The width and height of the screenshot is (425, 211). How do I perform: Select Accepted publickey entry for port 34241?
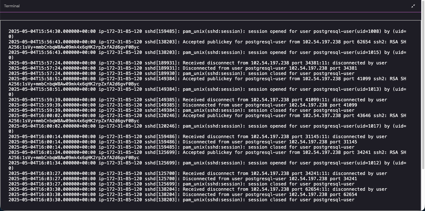207,153
